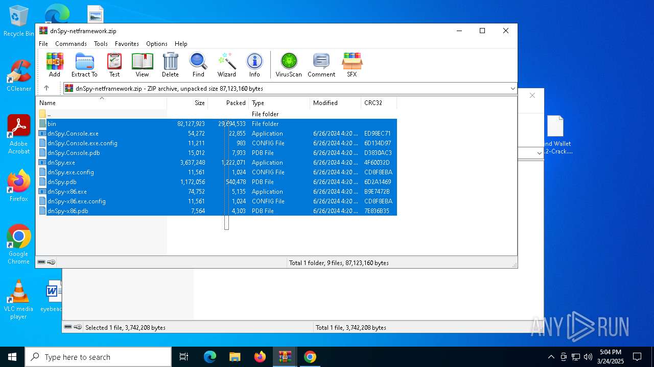654x367 pixels.
Task: Click the drive icon in WinRAR status bar
Action: click(x=41, y=263)
